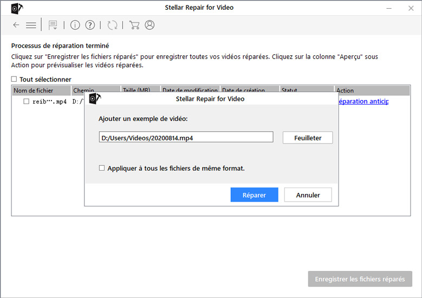This screenshot has height=298, width=422.
Task: Select the reib….mp4 file name
Action: pos(49,101)
